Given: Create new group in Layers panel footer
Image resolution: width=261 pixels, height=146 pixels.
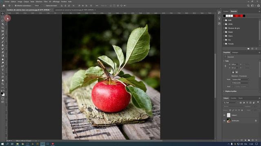Looking at the screenshot, I should click(x=249, y=140).
